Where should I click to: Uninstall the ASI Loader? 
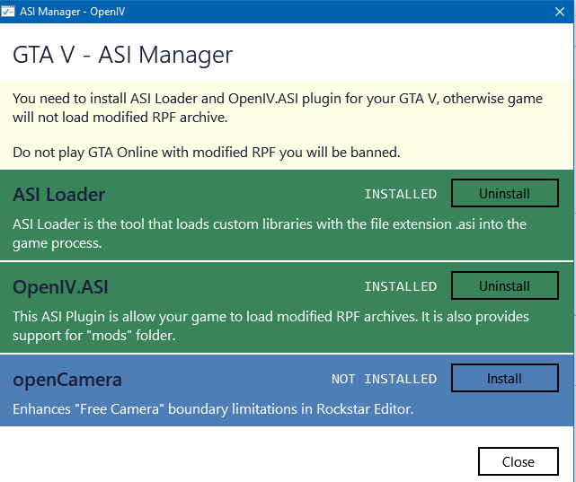pyautogui.click(x=504, y=194)
